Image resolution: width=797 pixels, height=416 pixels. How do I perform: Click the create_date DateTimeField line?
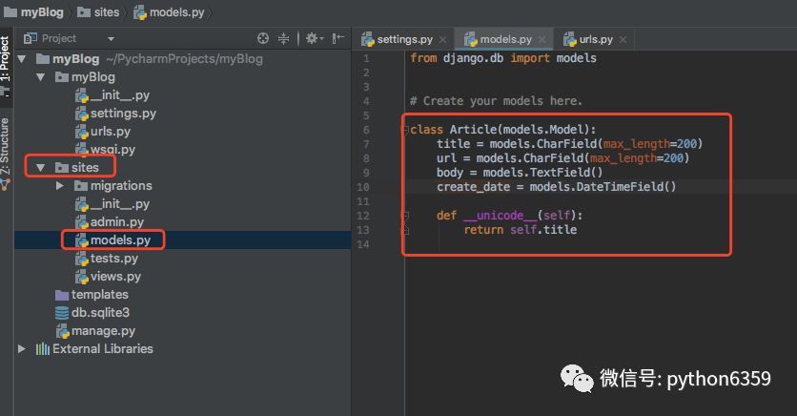click(557, 187)
